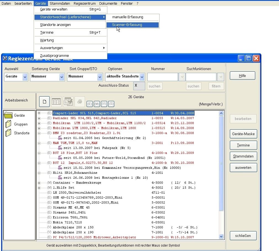Click the edit report toolbar icon
This screenshot has width=279, height=251.
(x=68, y=102)
